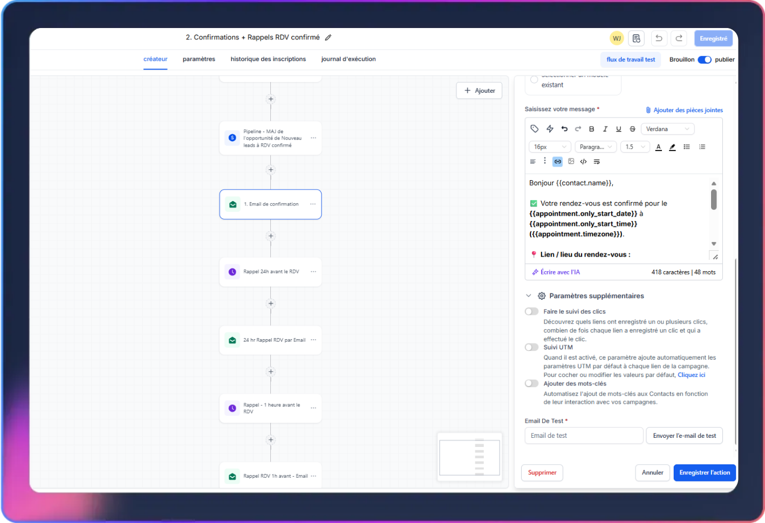Viewport: 765px width, 523px height.
Task: Insert a link using the link icon
Action: click(557, 162)
